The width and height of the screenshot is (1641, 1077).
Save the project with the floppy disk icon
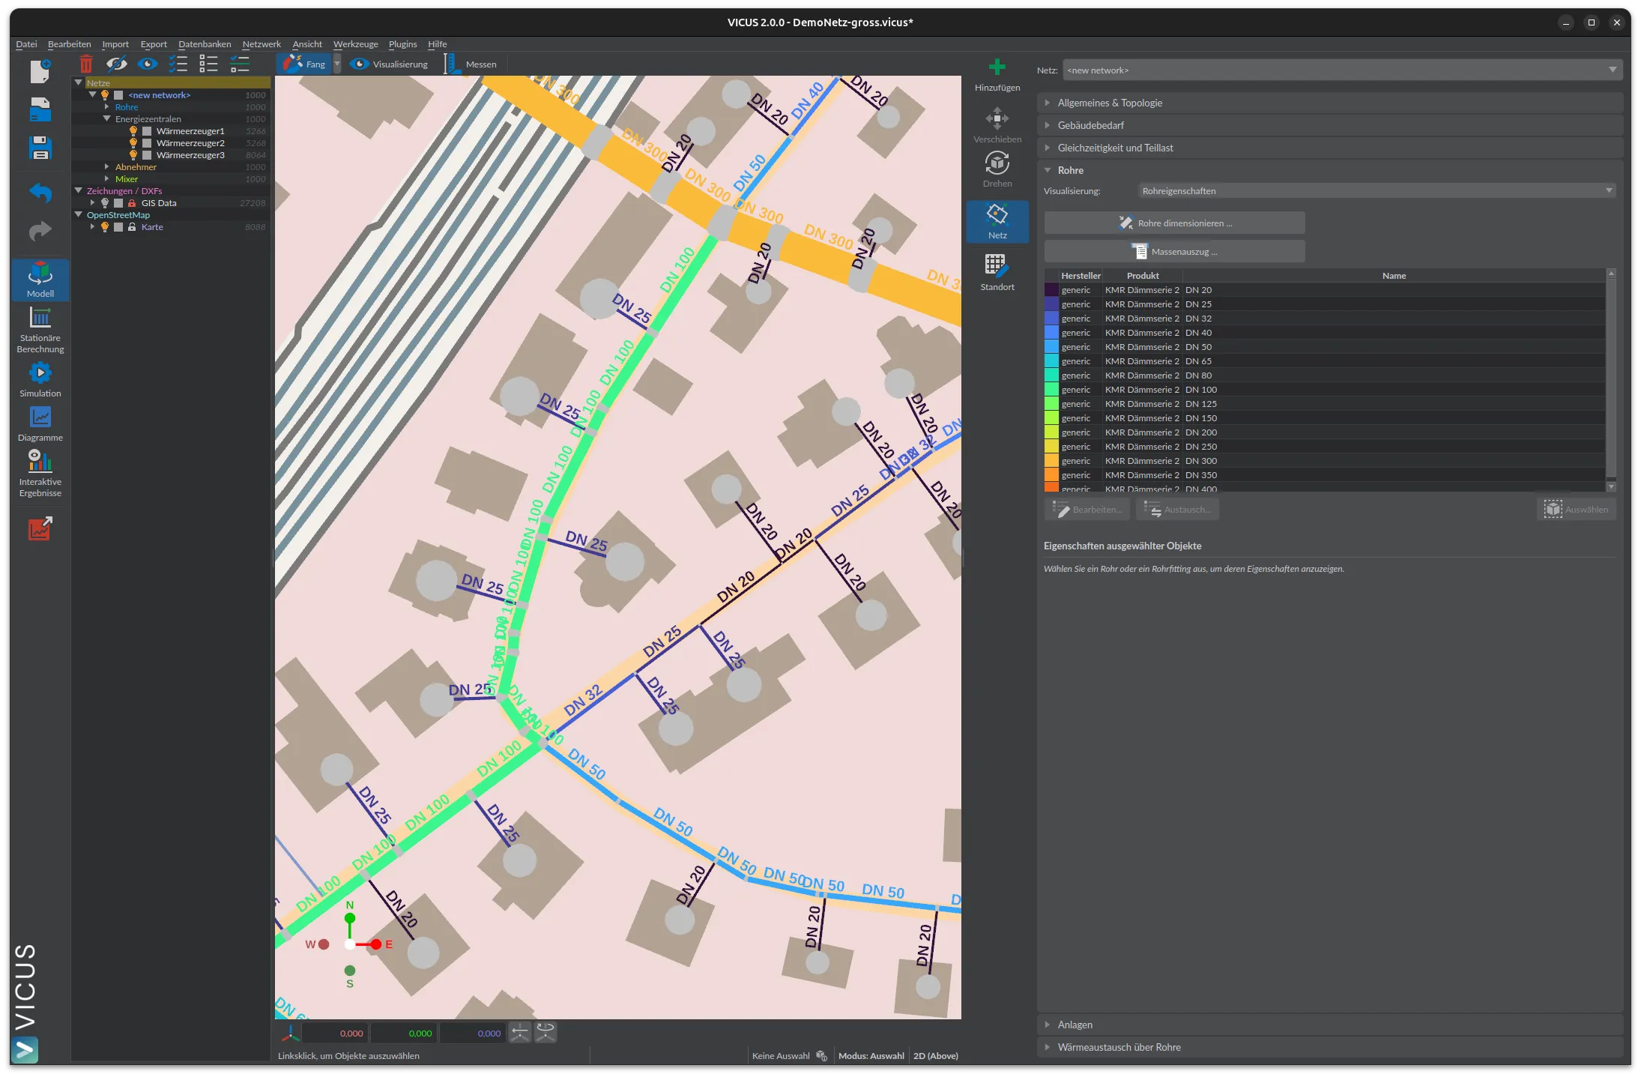pos(40,148)
